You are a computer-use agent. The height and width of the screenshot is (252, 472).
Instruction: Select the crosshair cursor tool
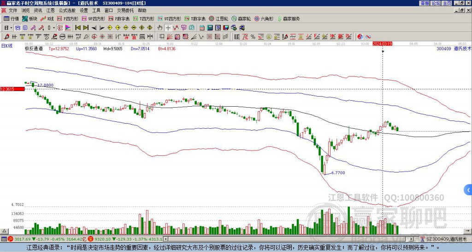[168, 28]
